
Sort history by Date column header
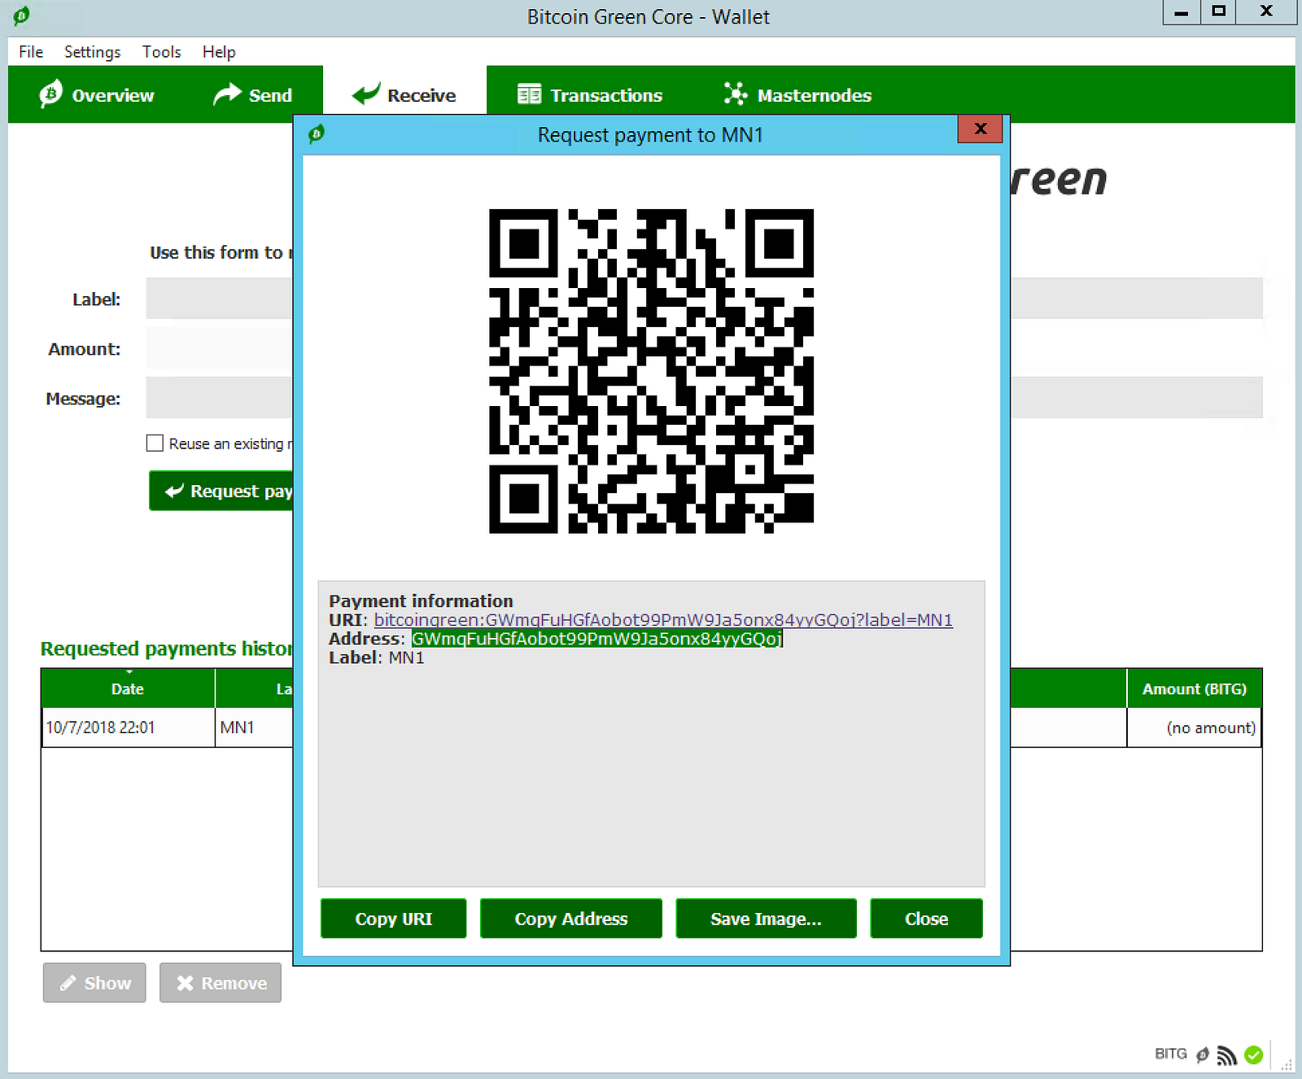click(x=128, y=688)
